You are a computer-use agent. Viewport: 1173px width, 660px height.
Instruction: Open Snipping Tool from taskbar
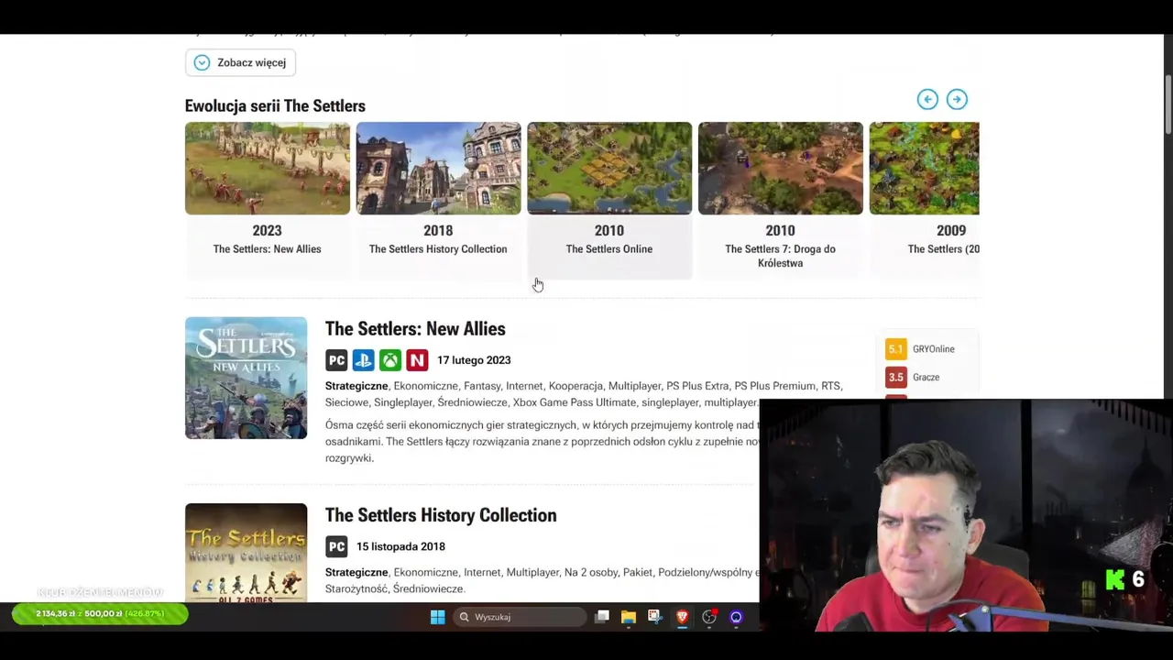pyautogui.click(x=654, y=617)
